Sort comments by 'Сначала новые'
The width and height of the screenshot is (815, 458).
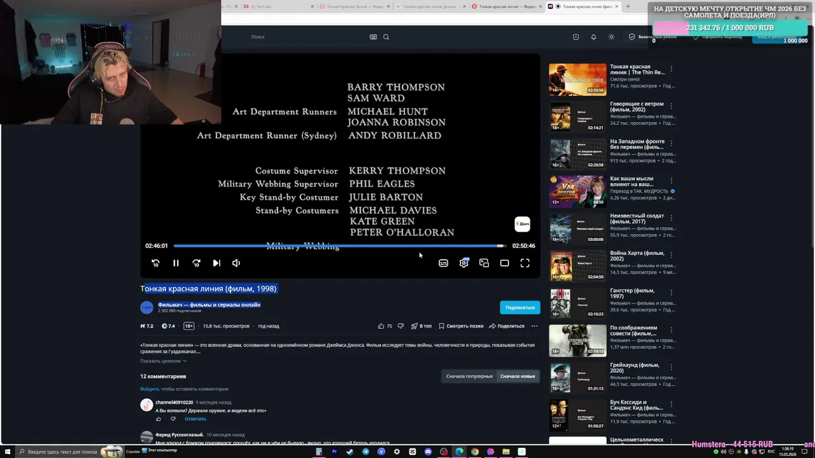tap(518, 376)
